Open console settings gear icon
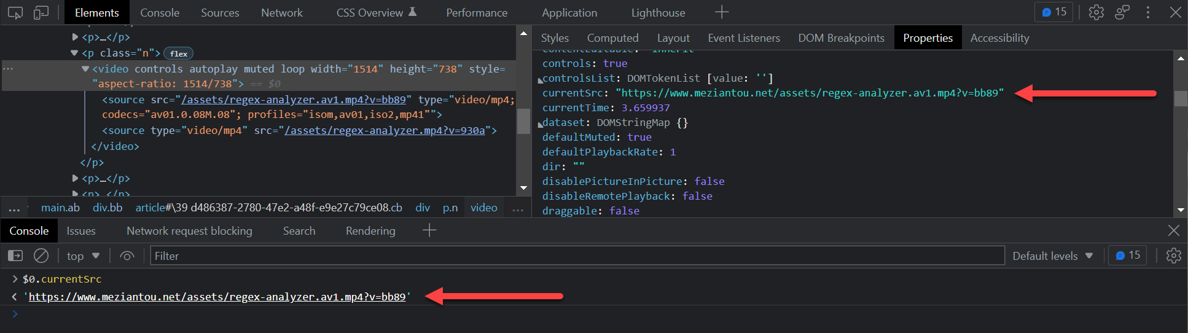Viewport: 1188px width, 333px height. (x=1173, y=256)
